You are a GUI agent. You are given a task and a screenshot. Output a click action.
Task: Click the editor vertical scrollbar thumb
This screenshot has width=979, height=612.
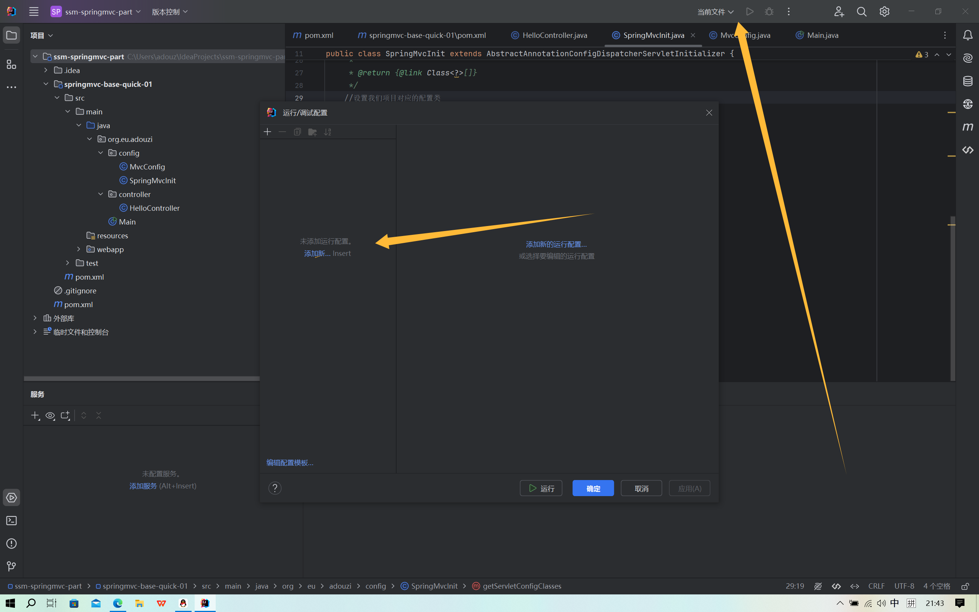952,299
